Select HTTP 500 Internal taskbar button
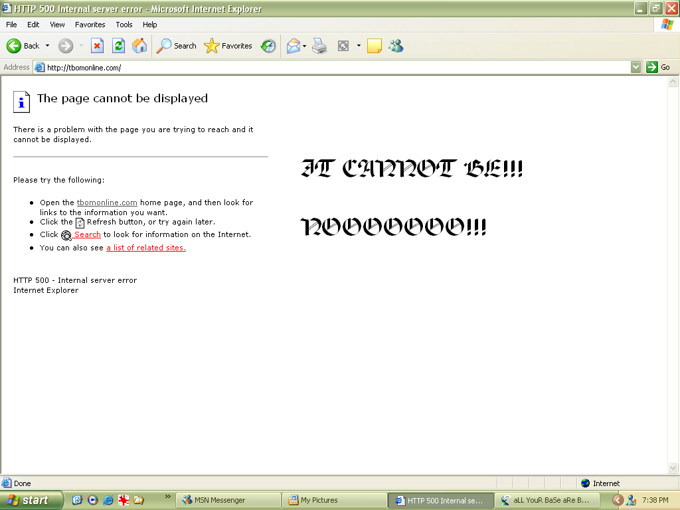The image size is (680, 510). [x=441, y=500]
